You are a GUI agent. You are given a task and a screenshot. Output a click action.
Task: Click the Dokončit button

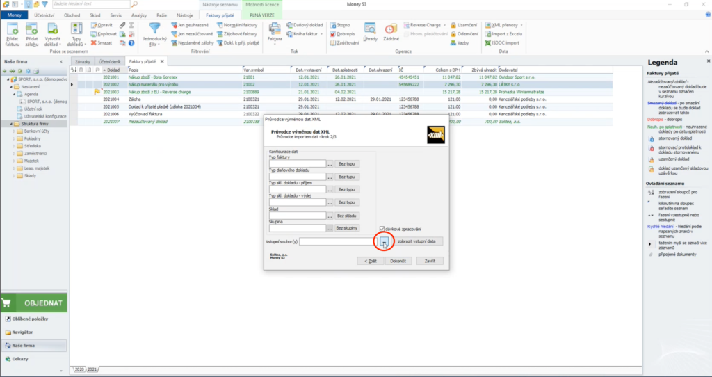click(398, 261)
